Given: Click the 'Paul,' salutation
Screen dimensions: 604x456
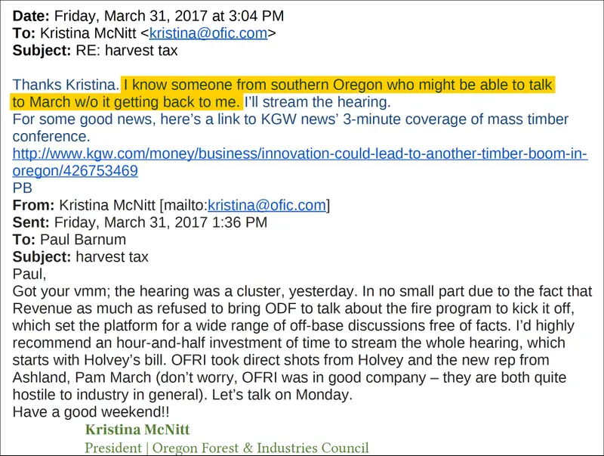Looking at the screenshot, I should pyautogui.click(x=29, y=275).
